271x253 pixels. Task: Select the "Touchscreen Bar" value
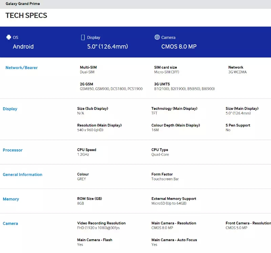(165, 179)
